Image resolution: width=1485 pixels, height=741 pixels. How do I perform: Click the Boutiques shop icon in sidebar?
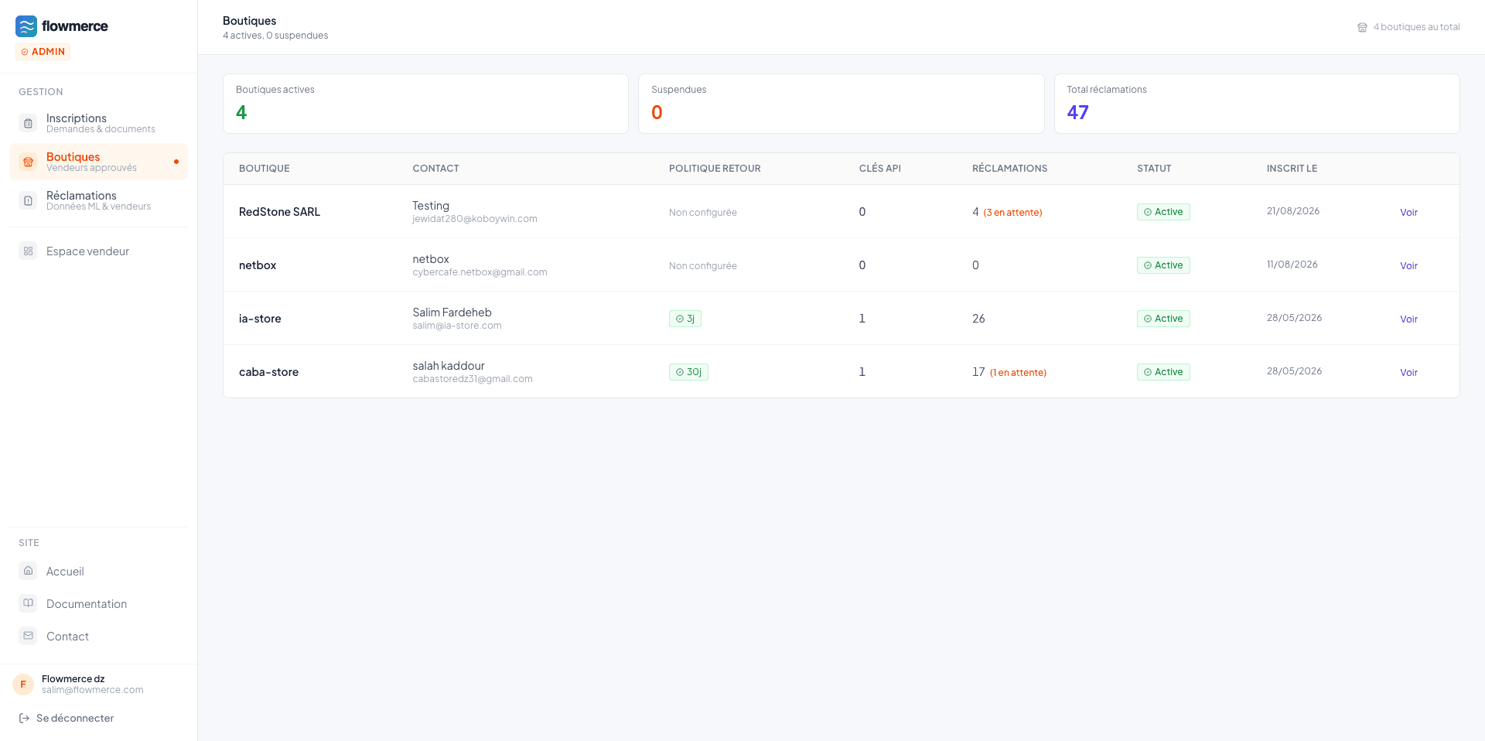tap(28, 162)
